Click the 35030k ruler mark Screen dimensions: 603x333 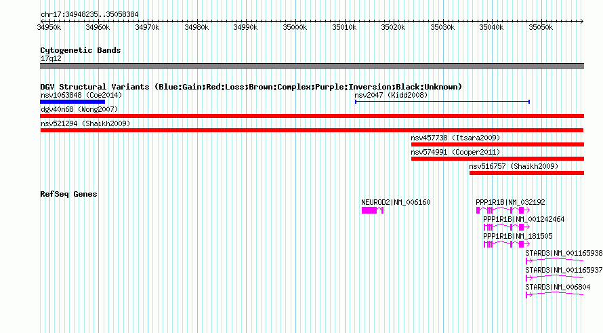(442, 27)
